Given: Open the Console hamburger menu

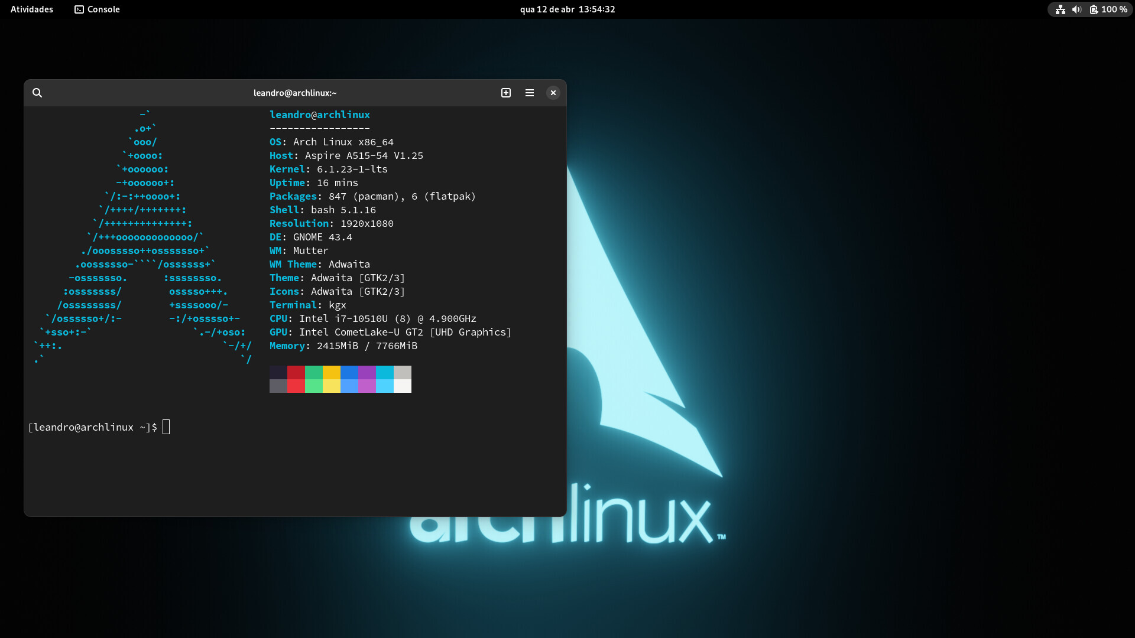Looking at the screenshot, I should pos(530,93).
